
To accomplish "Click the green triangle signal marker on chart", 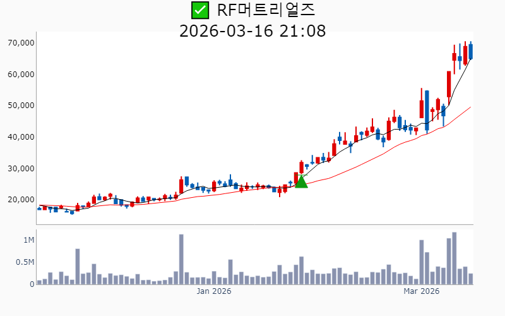I will point(301,181).
